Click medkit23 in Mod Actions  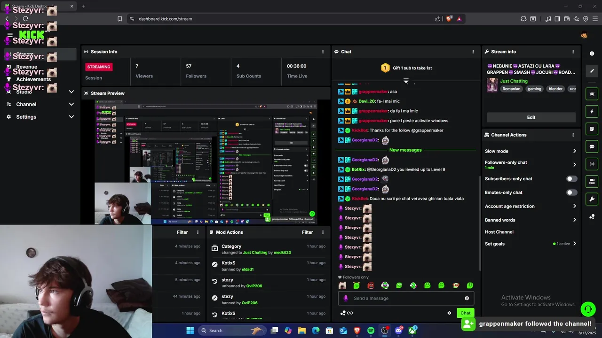282,253
